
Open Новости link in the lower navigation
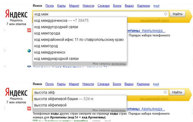[x=88, y=84]
